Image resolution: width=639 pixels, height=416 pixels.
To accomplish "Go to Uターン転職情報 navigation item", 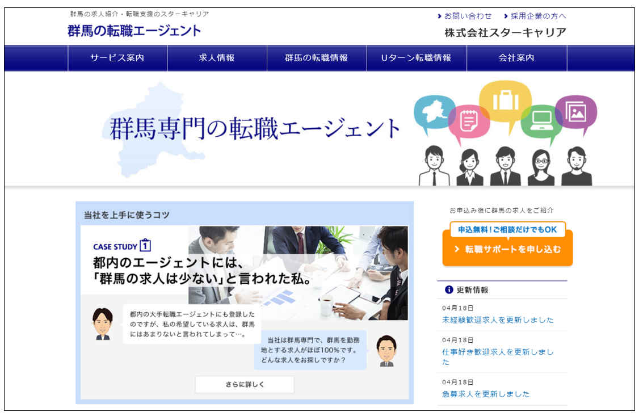I will point(416,58).
